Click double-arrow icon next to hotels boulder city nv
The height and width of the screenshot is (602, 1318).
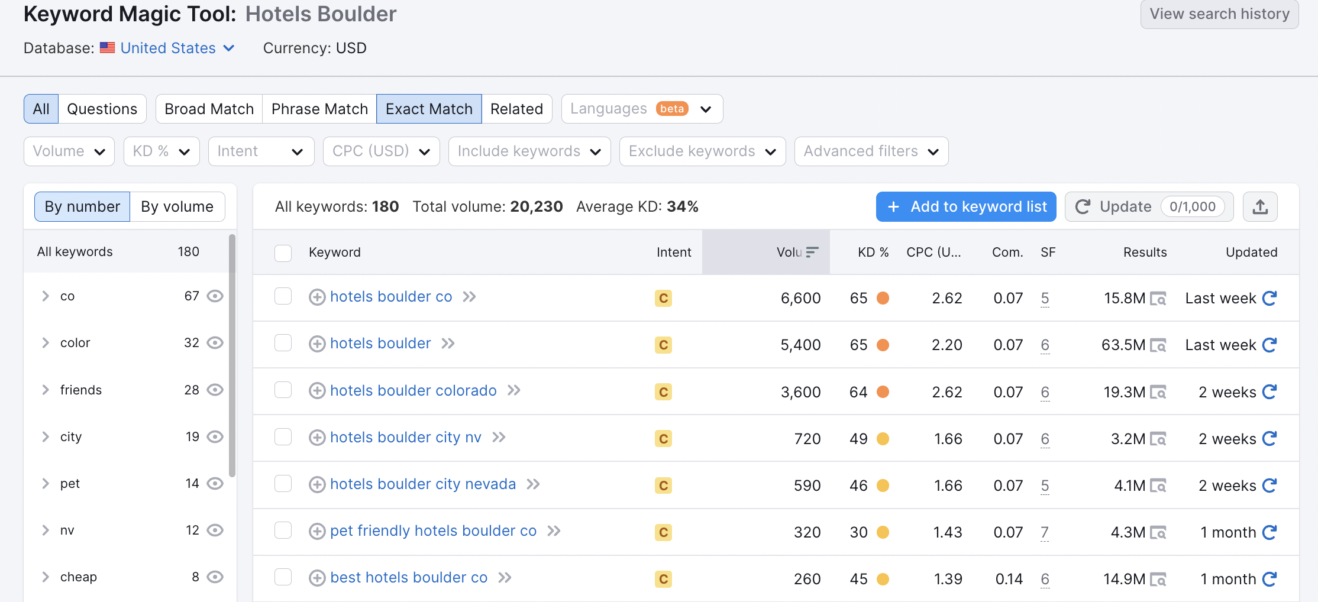[499, 438]
